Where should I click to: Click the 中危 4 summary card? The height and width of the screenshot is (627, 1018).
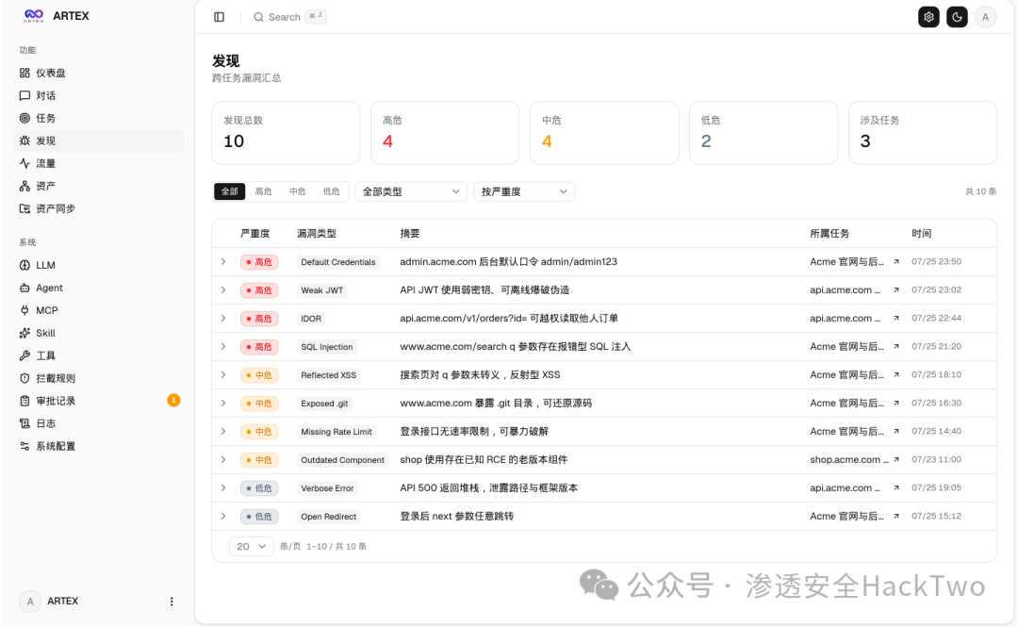(604, 133)
